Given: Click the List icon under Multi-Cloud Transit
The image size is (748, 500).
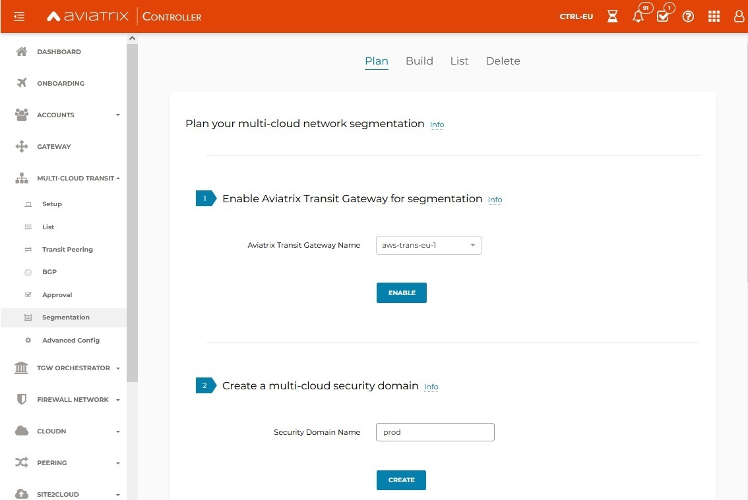Looking at the screenshot, I should pos(28,227).
